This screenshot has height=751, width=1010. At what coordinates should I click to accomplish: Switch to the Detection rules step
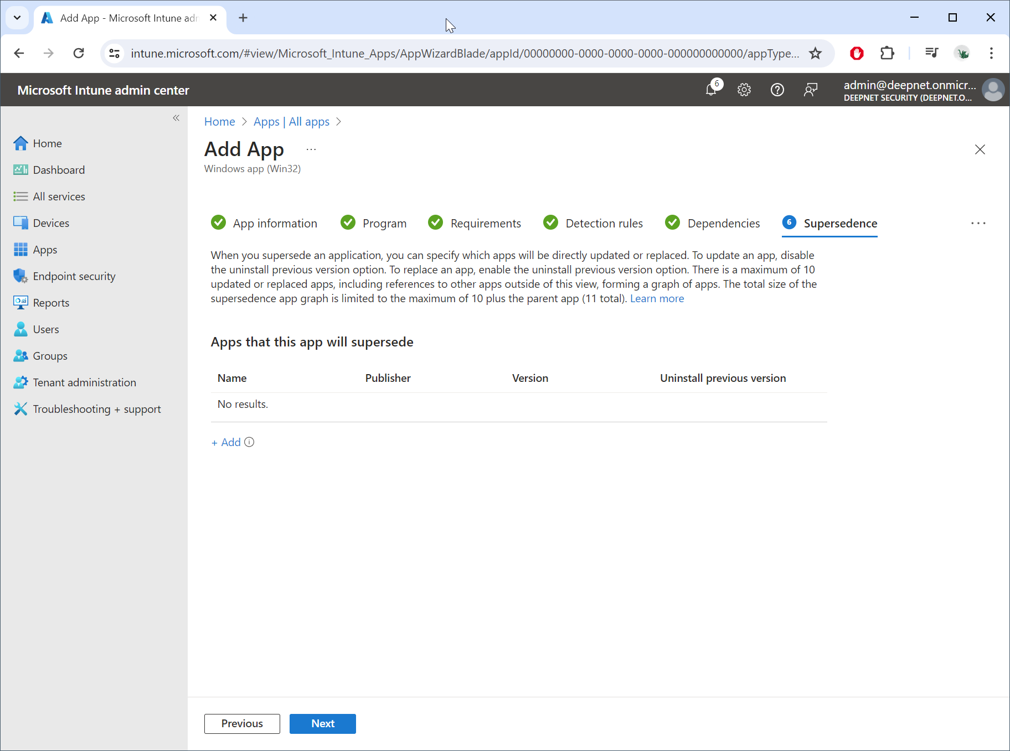(x=604, y=223)
